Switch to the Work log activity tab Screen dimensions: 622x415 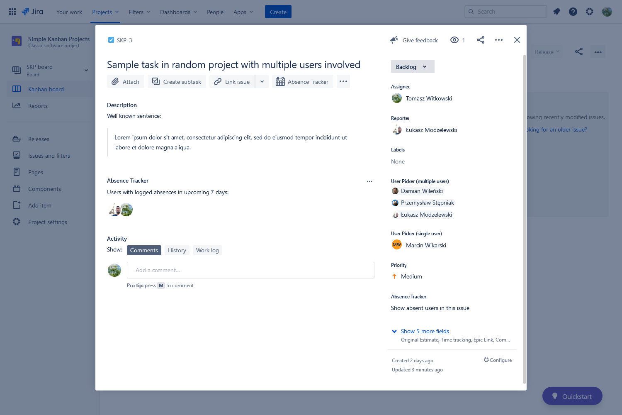(x=207, y=250)
